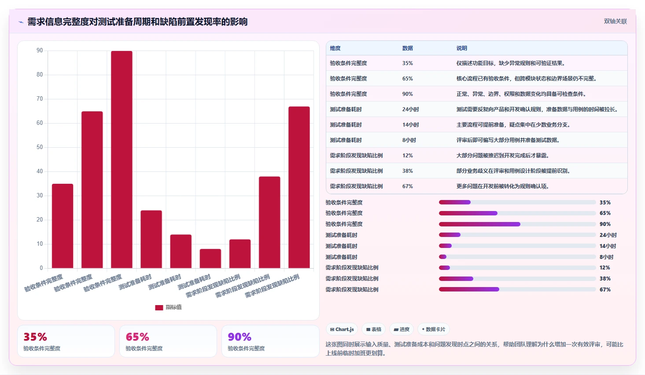Click the shortest chart bar with value 8
Viewport: 645px width, 375px height.
coord(210,258)
